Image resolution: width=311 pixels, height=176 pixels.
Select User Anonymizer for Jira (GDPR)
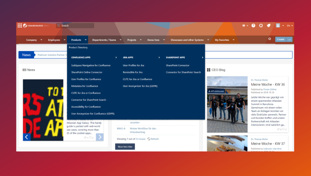coord(140,86)
